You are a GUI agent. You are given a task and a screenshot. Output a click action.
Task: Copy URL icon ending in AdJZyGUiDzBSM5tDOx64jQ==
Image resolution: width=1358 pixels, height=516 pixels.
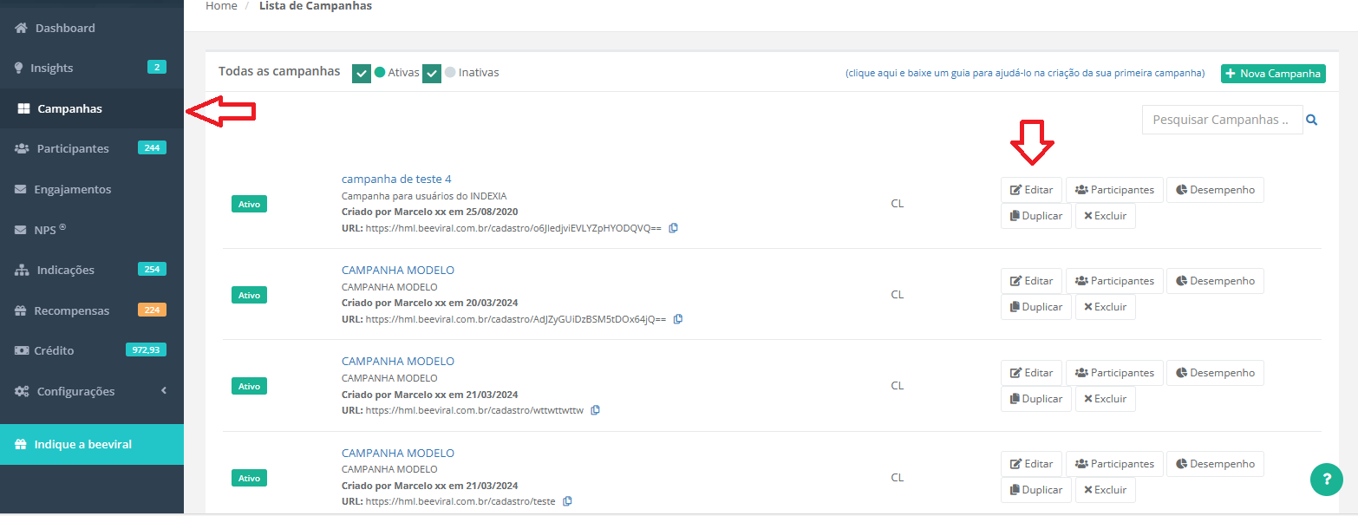click(678, 319)
